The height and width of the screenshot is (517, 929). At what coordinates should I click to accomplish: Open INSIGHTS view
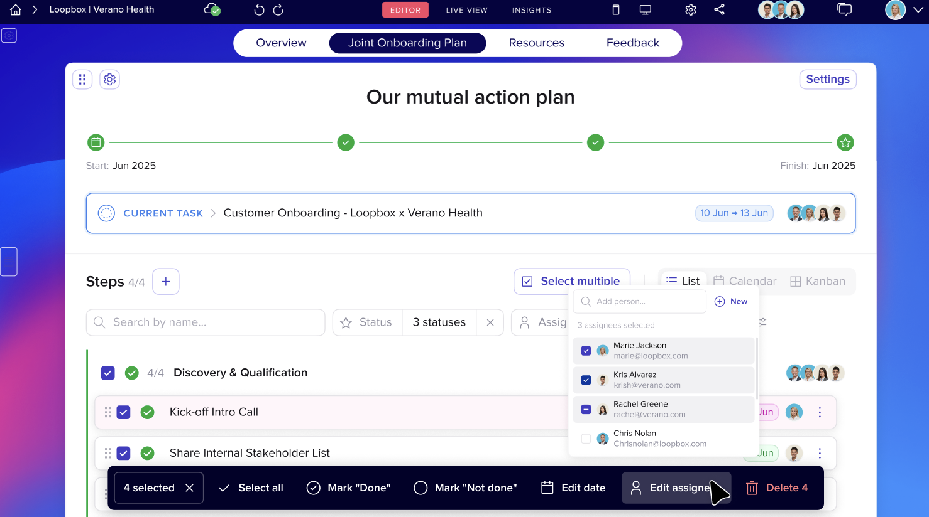tap(532, 9)
